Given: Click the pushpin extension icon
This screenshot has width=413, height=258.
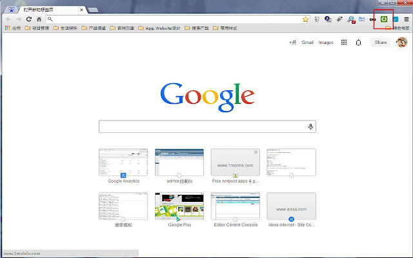Looking at the screenshot, I should point(339,19).
